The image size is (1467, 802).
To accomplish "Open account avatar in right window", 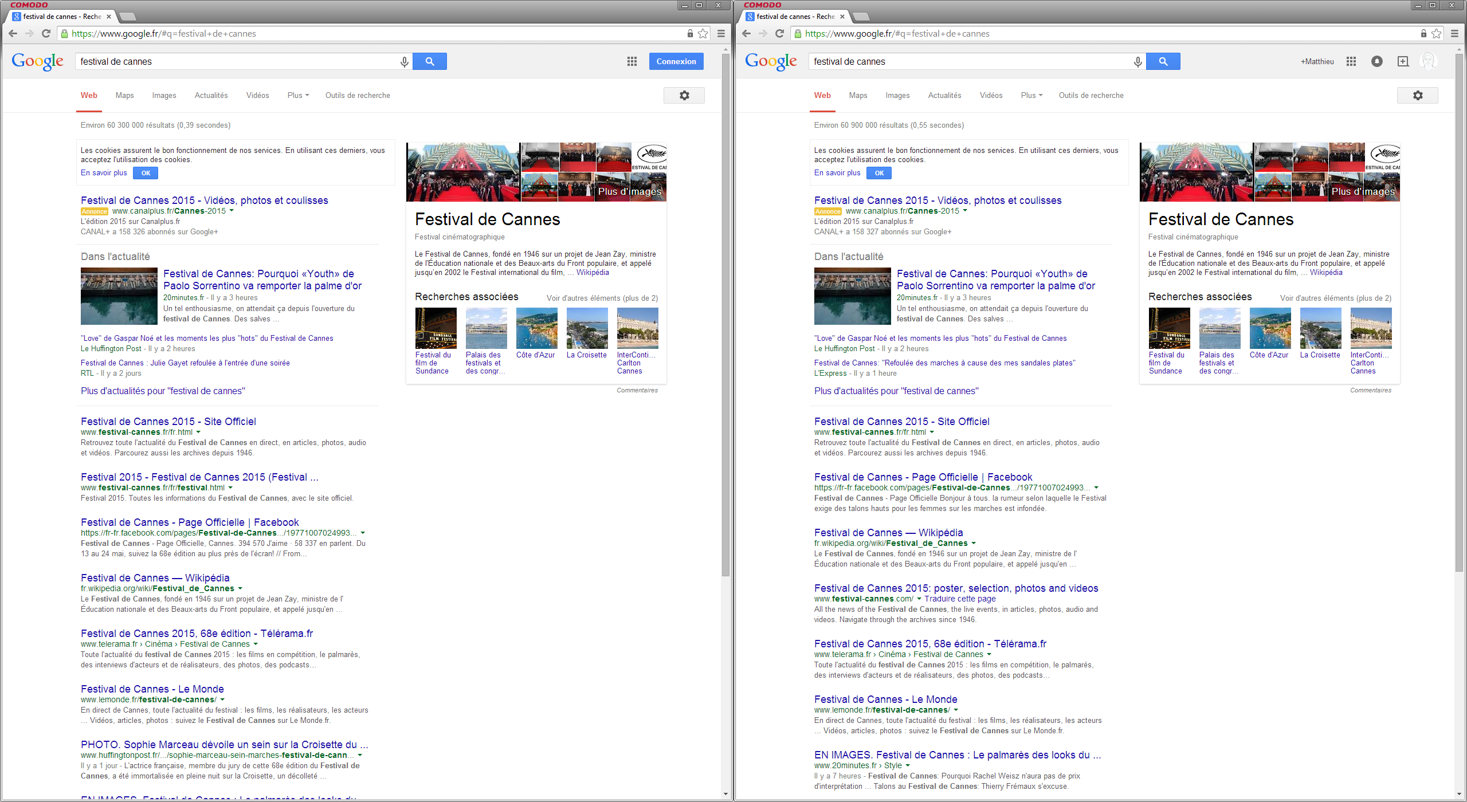I will (1429, 61).
